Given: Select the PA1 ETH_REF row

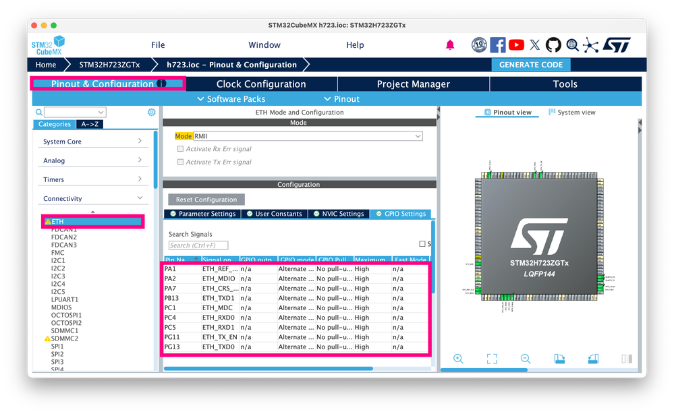Looking at the screenshot, I should click(x=297, y=269).
